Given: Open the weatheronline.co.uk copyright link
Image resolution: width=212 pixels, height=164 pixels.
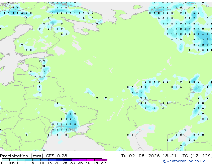Looking at the screenshot, I should coord(184,161).
